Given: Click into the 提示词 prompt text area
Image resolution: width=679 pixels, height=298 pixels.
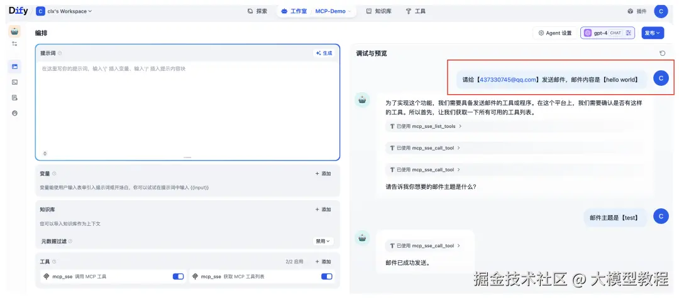Looking at the screenshot, I should pos(187,106).
